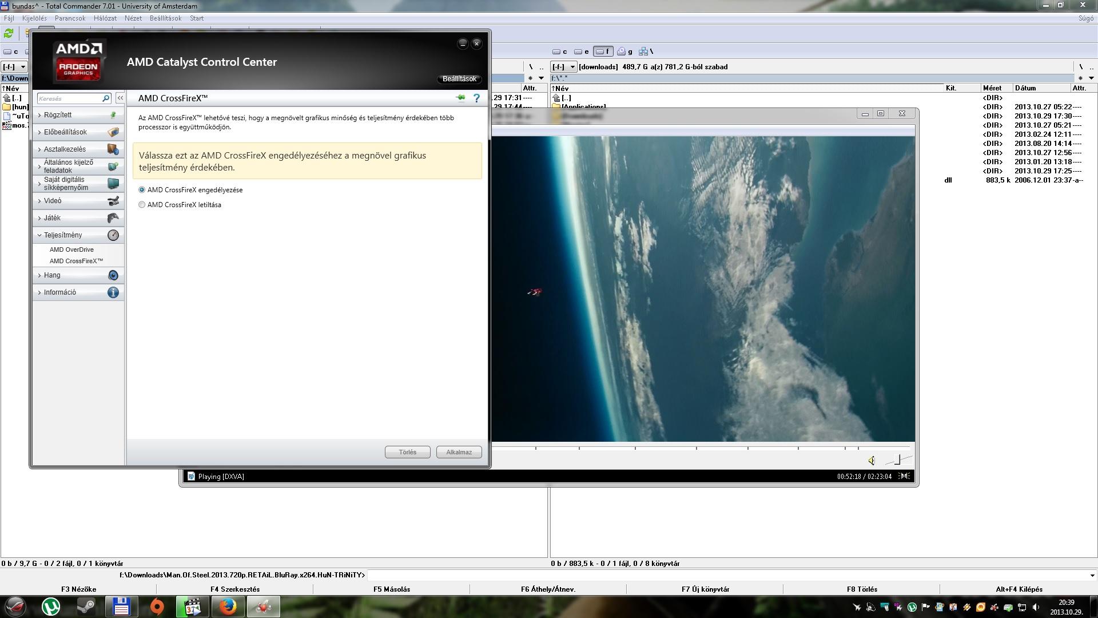Click the green pin preset icon
This screenshot has width=1098, height=618.
460,98
